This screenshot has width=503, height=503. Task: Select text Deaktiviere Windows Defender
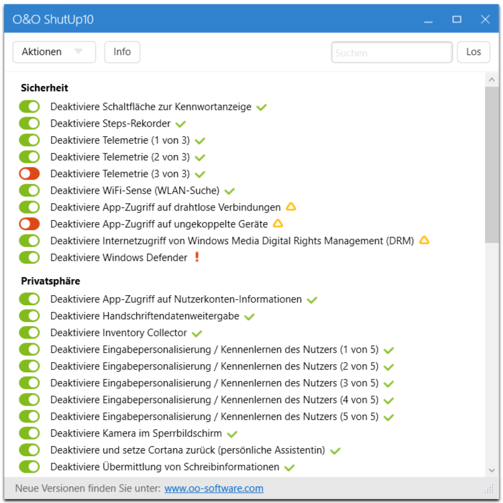119,258
